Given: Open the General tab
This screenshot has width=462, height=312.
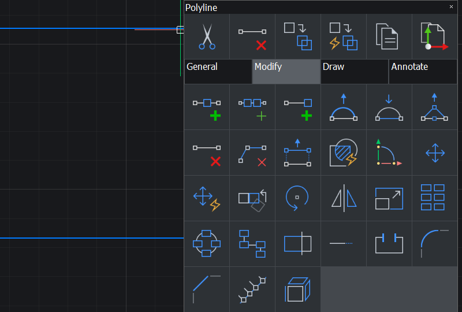Looking at the screenshot, I should pyautogui.click(x=218, y=71).
